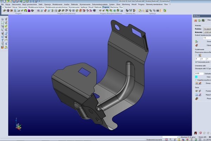Click the red first icon in VISI Blank panel header

pos(196,20)
